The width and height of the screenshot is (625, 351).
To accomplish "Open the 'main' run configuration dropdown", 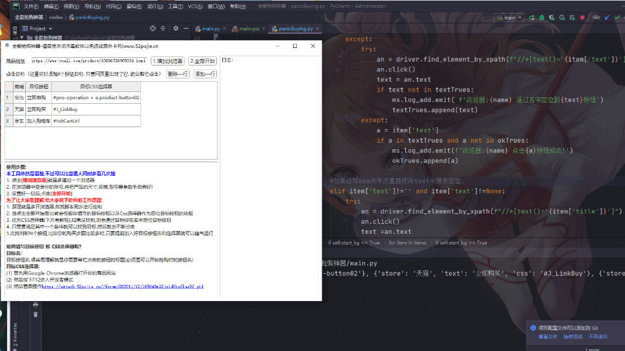I will click(x=509, y=18).
